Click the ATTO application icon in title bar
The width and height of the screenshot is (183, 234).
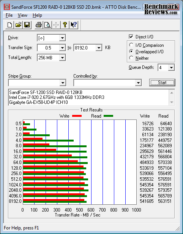(7, 7)
